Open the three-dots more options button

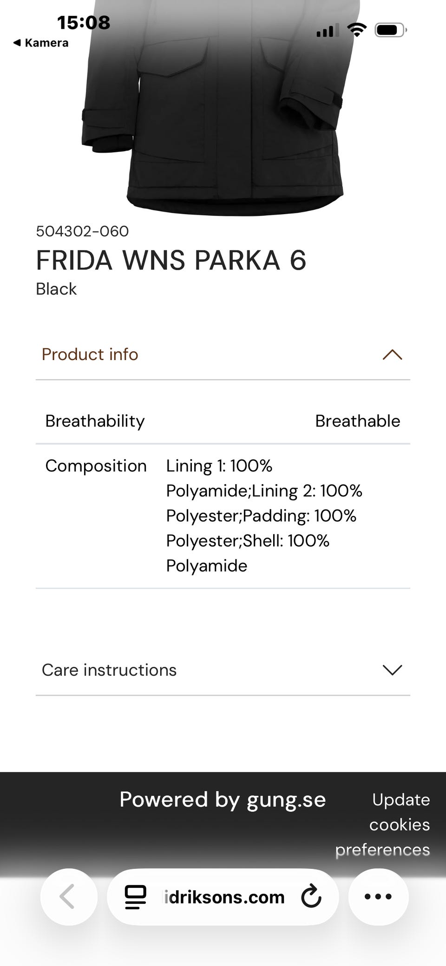[378, 896]
